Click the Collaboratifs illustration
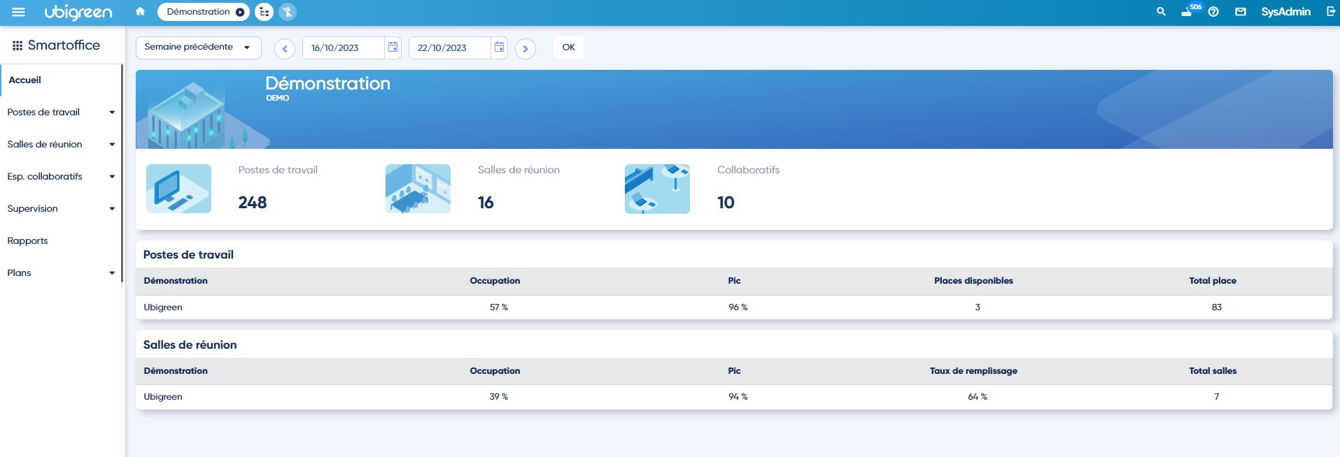Image resolution: width=1340 pixels, height=457 pixels. pyautogui.click(x=657, y=189)
